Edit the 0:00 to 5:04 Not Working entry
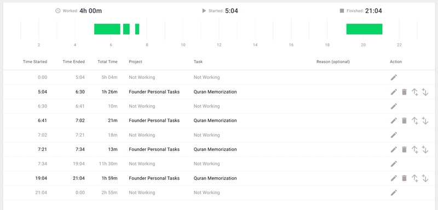This screenshot has width=438, height=210. click(394, 77)
